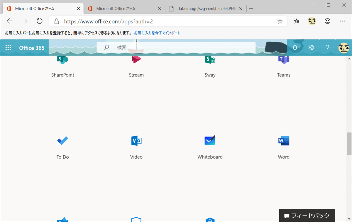This screenshot has height=222, width=352.
Task: Add page to favorites with star icon
Action: pos(280,21)
